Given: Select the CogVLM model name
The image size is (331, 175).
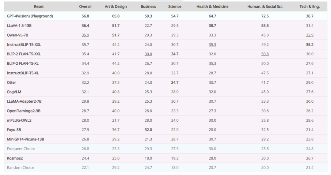Looking at the screenshot, I should tap(14, 92).
